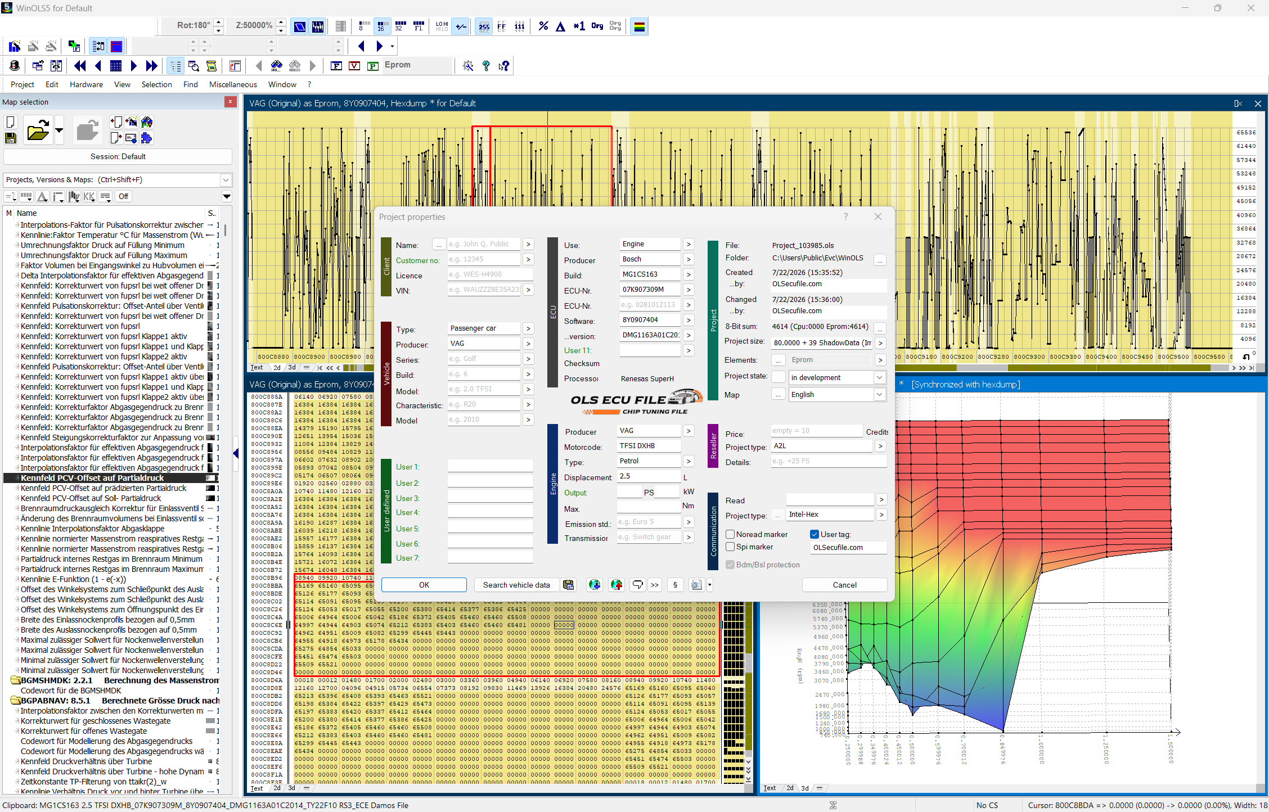The image size is (1269, 812).
Task: Click the Motorcode input field
Action: coord(649,446)
